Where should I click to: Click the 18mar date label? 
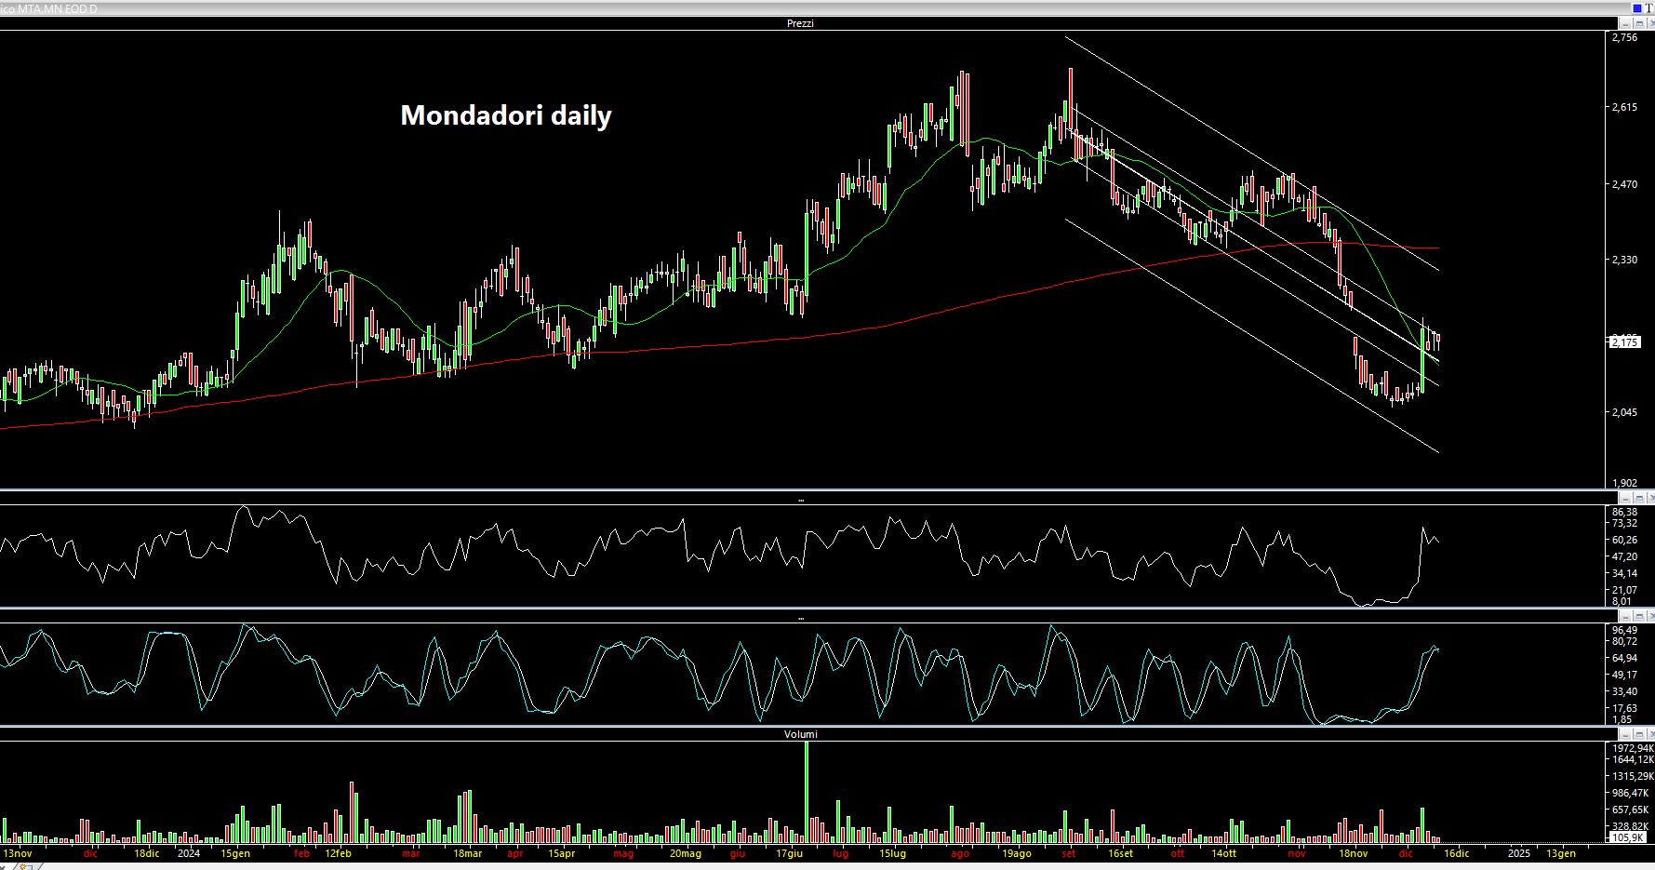[x=468, y=853]
